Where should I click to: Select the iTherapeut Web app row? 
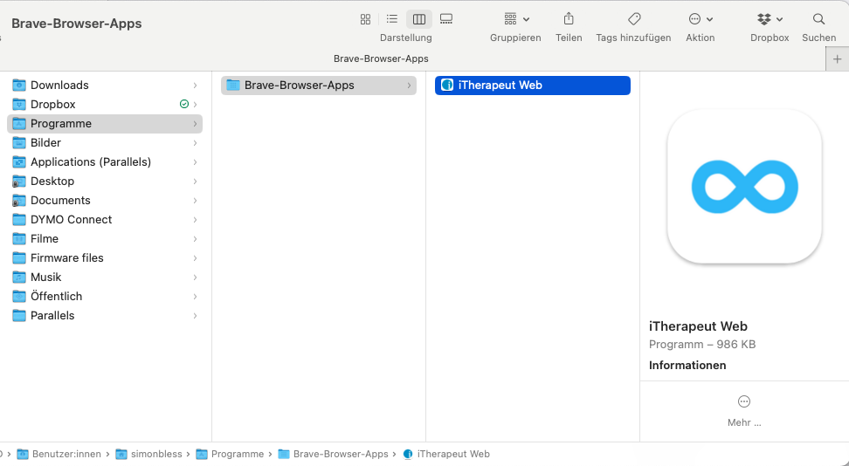point(532,86)
